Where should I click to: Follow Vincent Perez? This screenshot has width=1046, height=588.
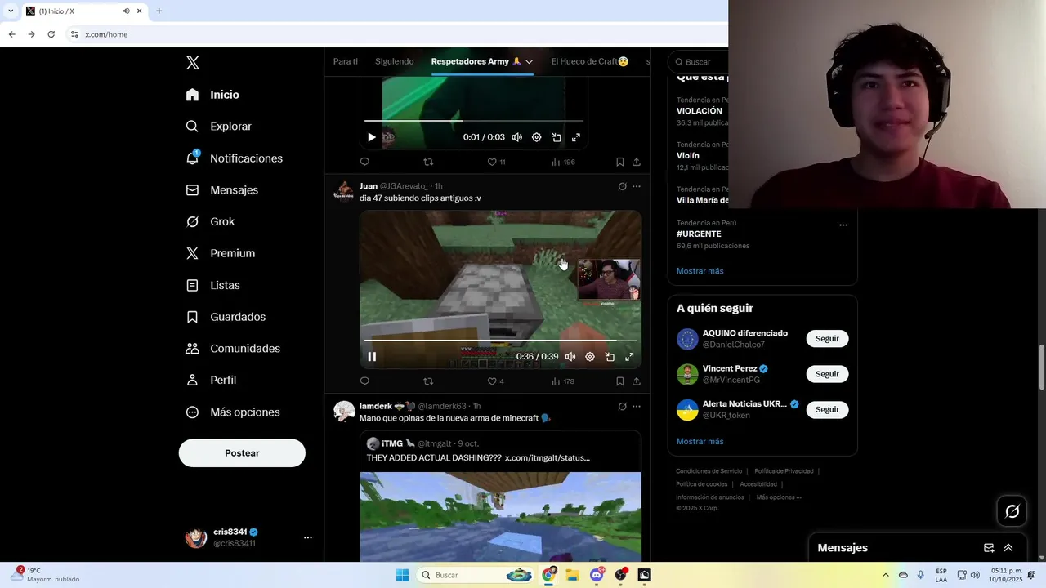[x=827, y=374]
